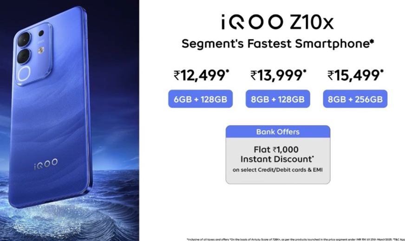Screen dimensions: 405x241
Task: Click the ₹13,999 price text
Action: [x=278, y=75]
